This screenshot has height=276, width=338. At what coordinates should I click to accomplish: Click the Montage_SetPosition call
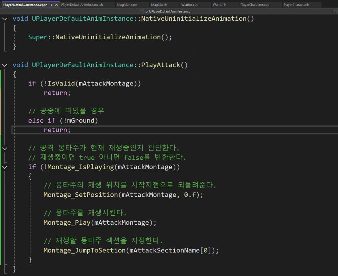pos(81,195)
